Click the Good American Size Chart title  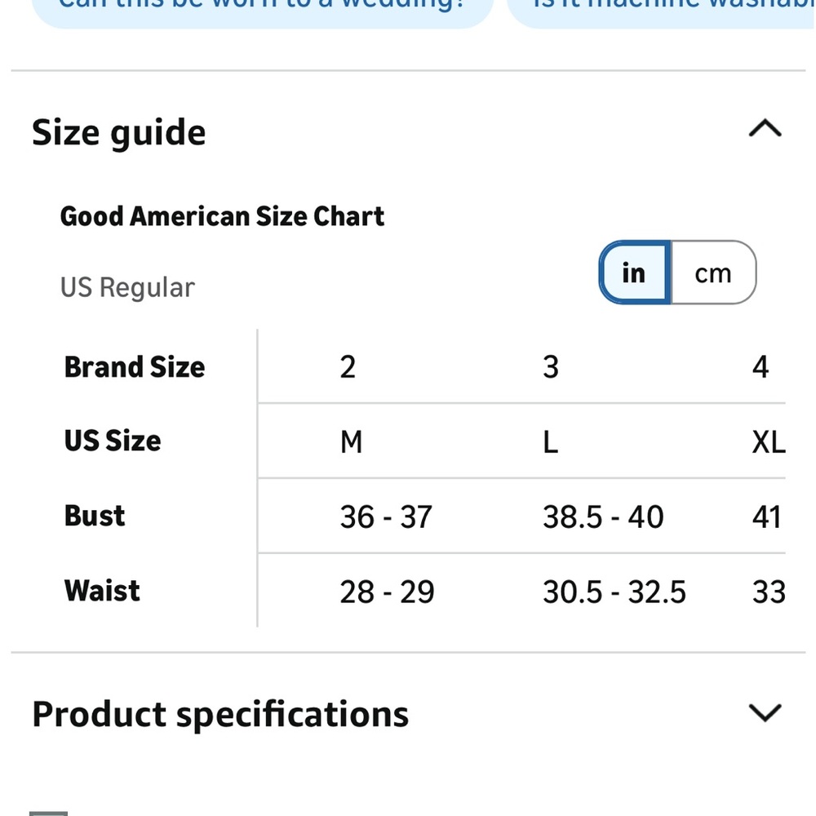click(x=222, y=216)
